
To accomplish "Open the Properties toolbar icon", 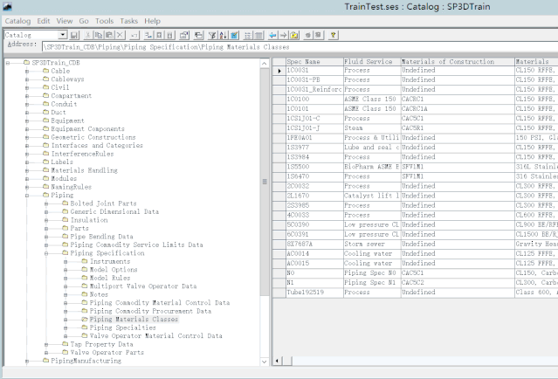I will pyautogui.click(x=184, y=35).
